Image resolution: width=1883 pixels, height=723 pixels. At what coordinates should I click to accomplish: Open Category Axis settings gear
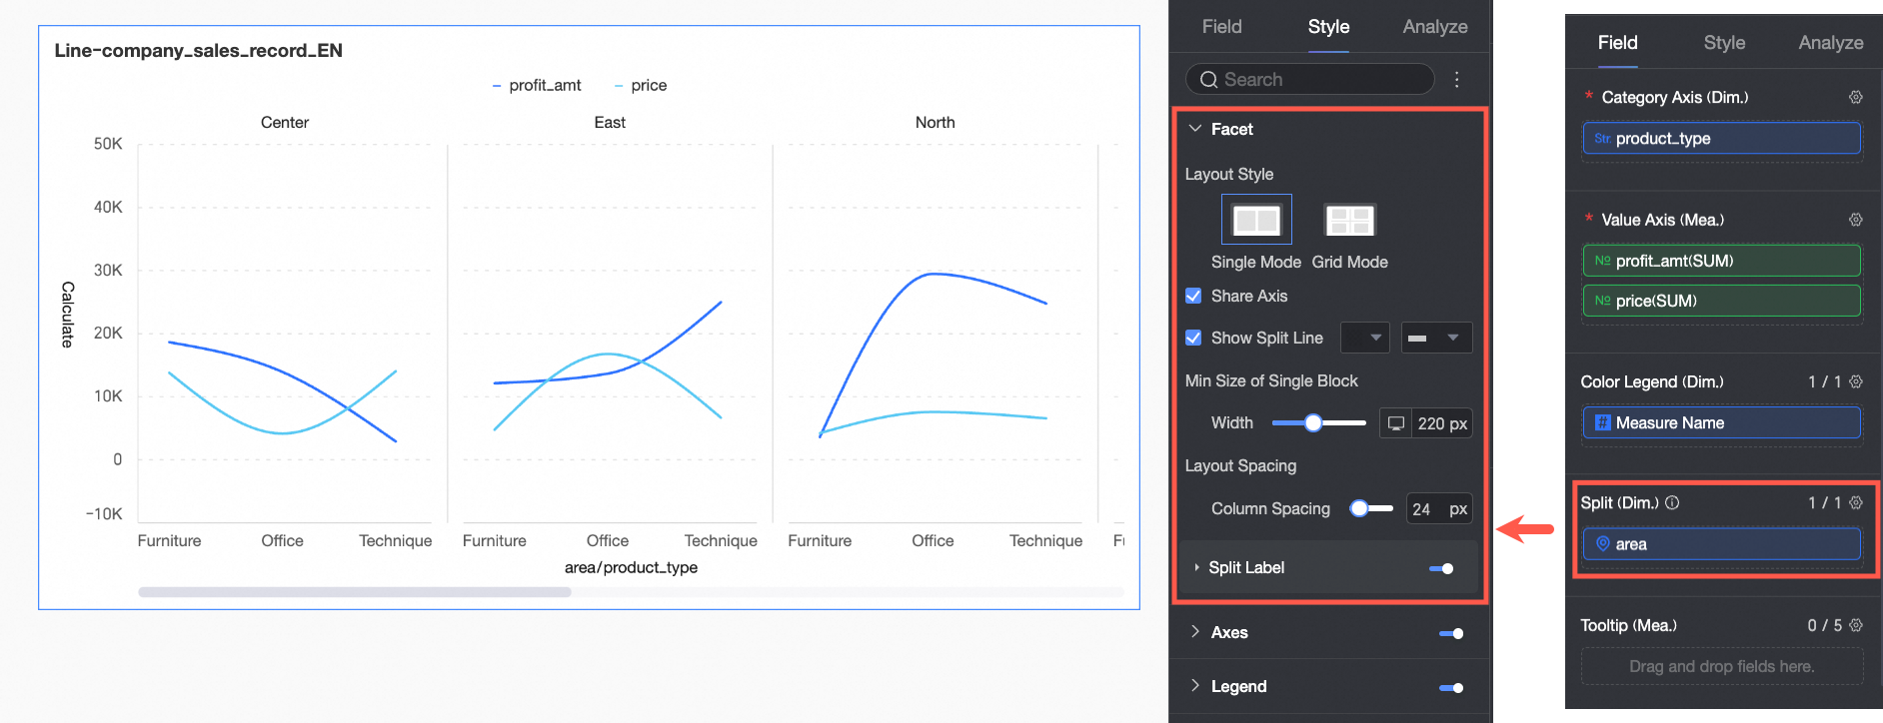pyautogui.click(x=1856, y=97)
